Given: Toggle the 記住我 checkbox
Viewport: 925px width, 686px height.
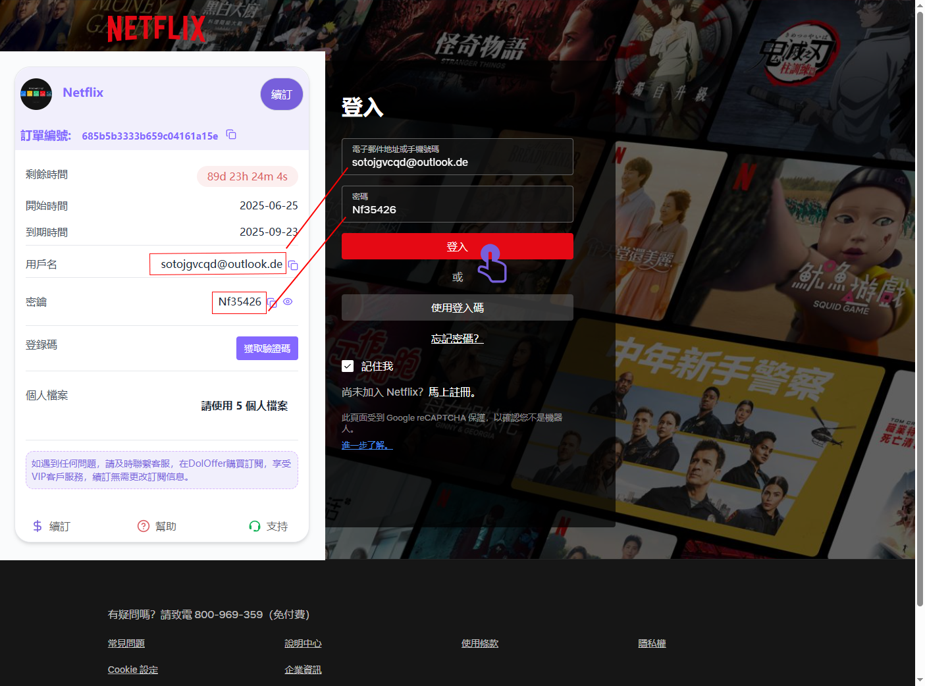Looking at the screenshot, I should (348, 366).
